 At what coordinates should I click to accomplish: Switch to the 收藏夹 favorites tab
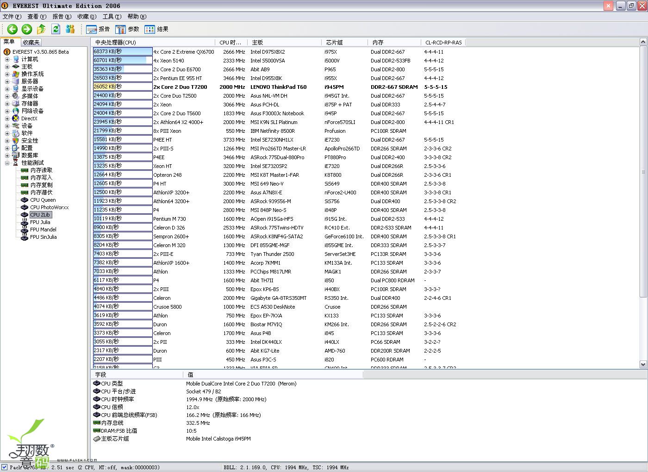(31, 42)
